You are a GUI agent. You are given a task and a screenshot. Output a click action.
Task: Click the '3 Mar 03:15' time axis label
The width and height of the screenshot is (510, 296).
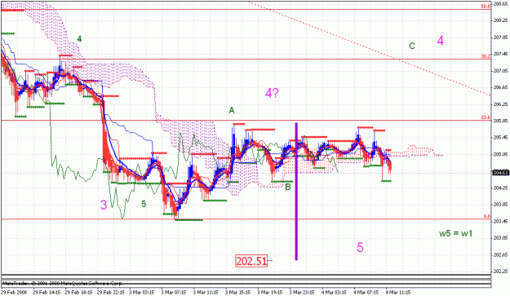141,292
